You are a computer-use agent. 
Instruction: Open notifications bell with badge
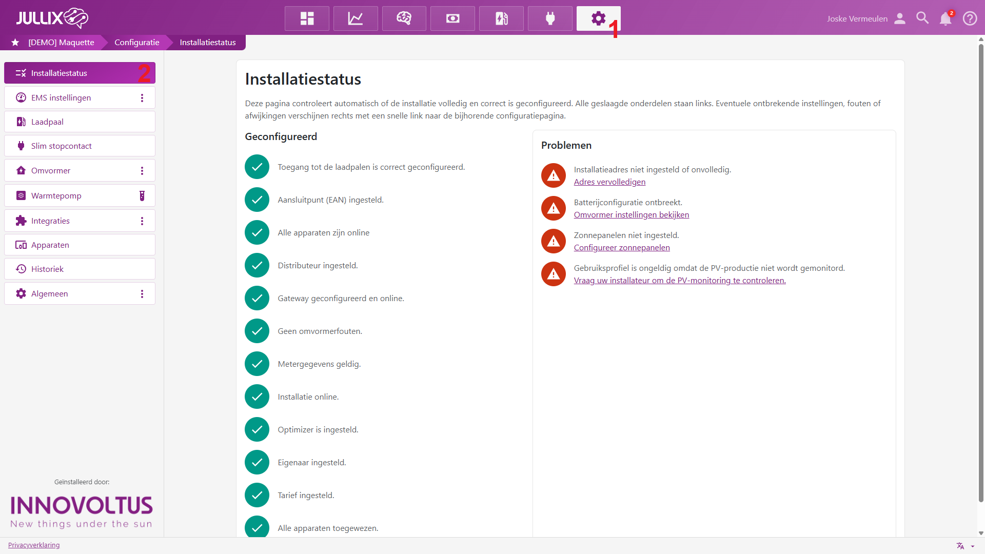point(945,18)
